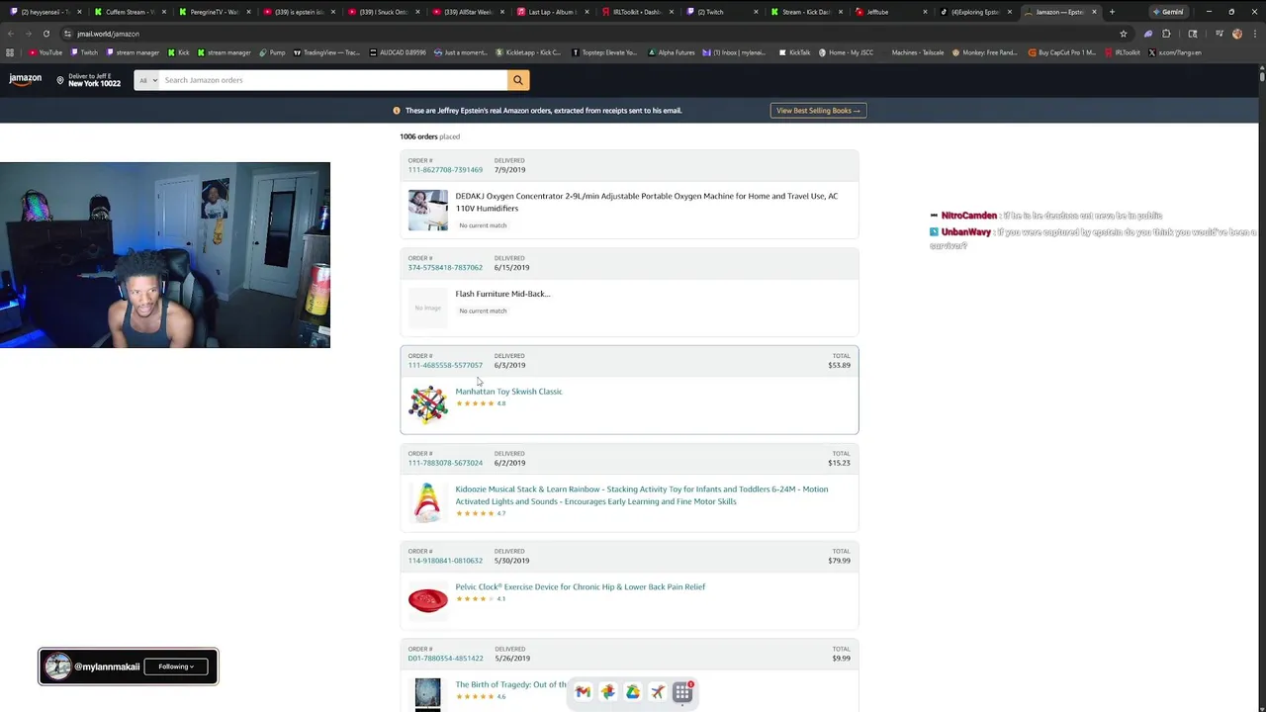The width and height of the screenshot is (1266, 712).
Task: Click the Flights airplane icon in dock
Action: (658, 692)
